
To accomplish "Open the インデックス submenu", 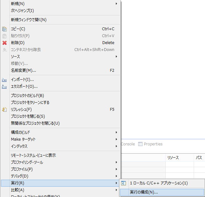I will [x=65, y=146].
